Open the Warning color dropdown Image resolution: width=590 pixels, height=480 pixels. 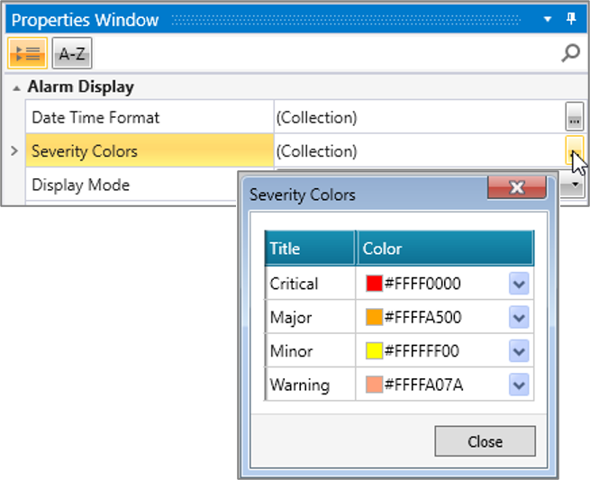coord(519,385)
